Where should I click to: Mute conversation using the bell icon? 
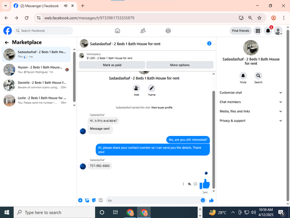243,76
